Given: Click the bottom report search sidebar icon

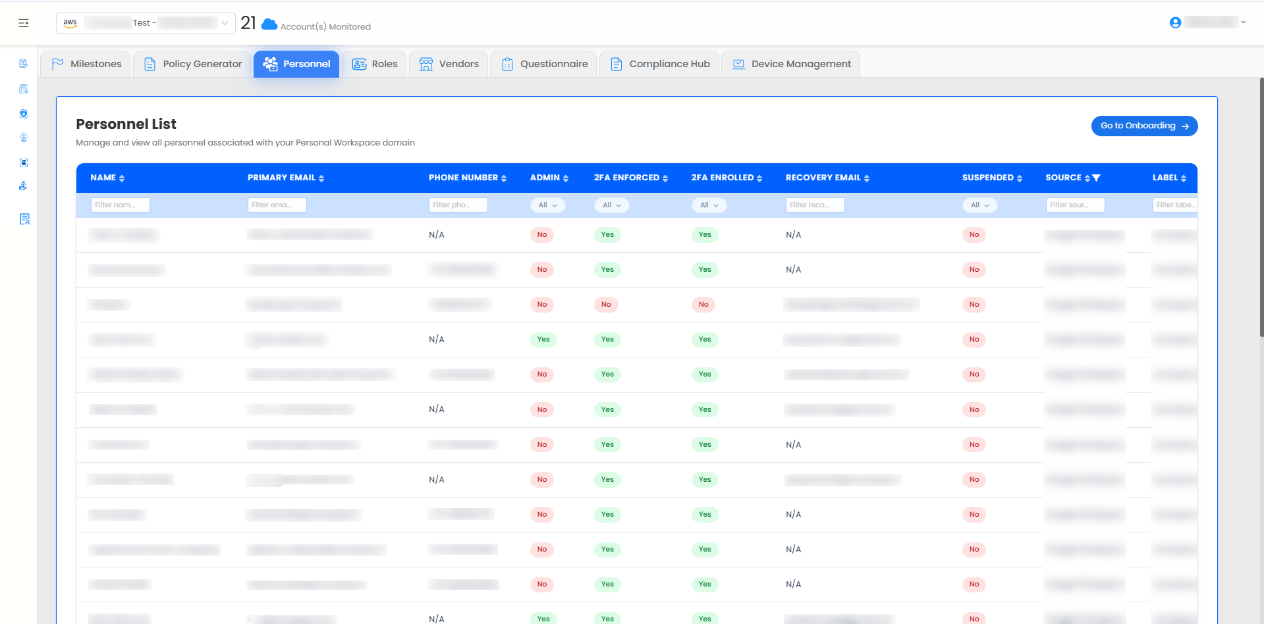Looking at the screenshot, I should pos(24,219).
